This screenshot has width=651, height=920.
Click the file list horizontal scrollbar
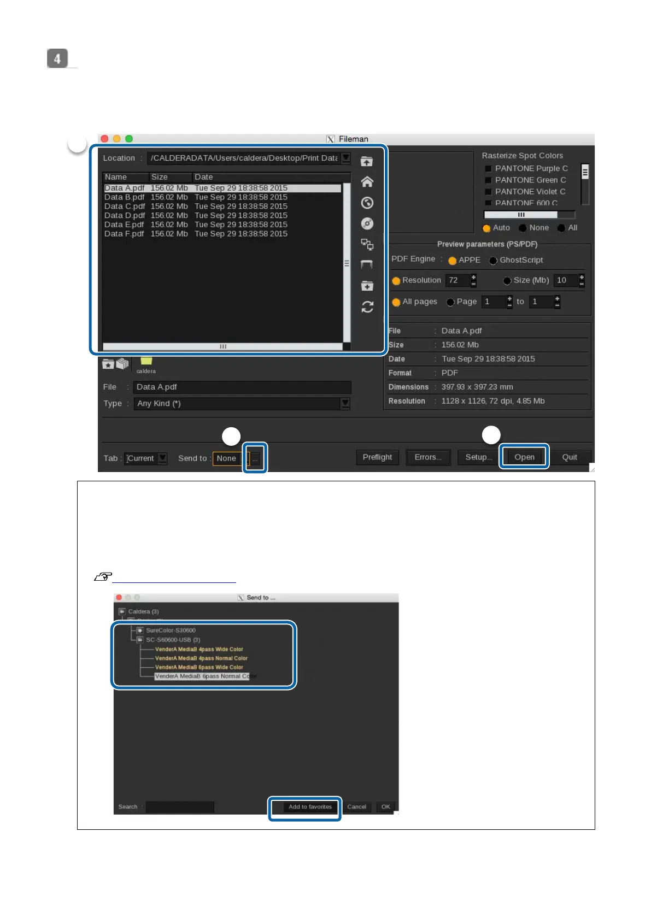(222, 346)
